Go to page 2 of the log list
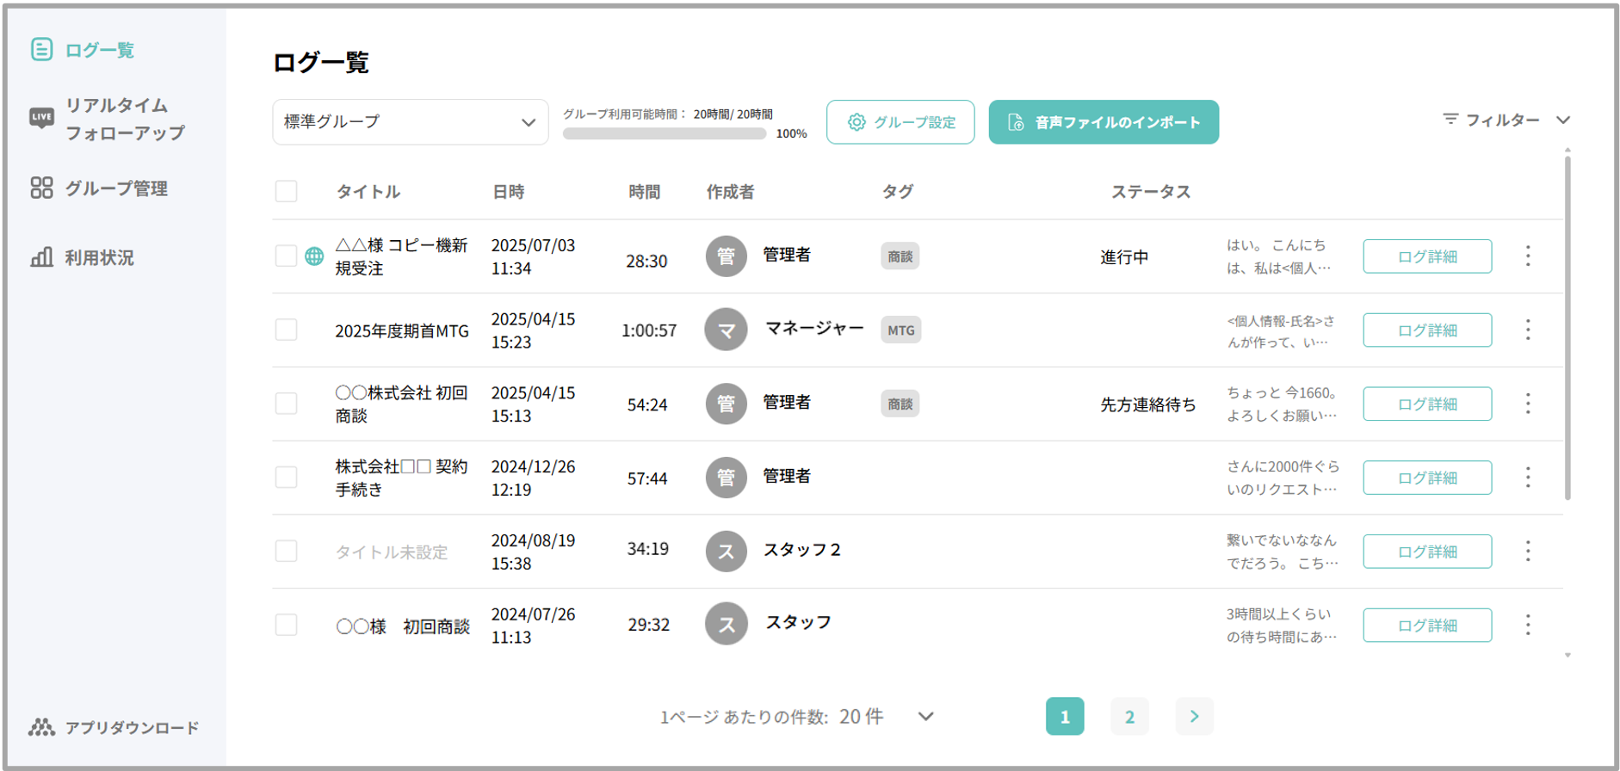The width and height of the screenshot is (1620, 771). 1129,717
